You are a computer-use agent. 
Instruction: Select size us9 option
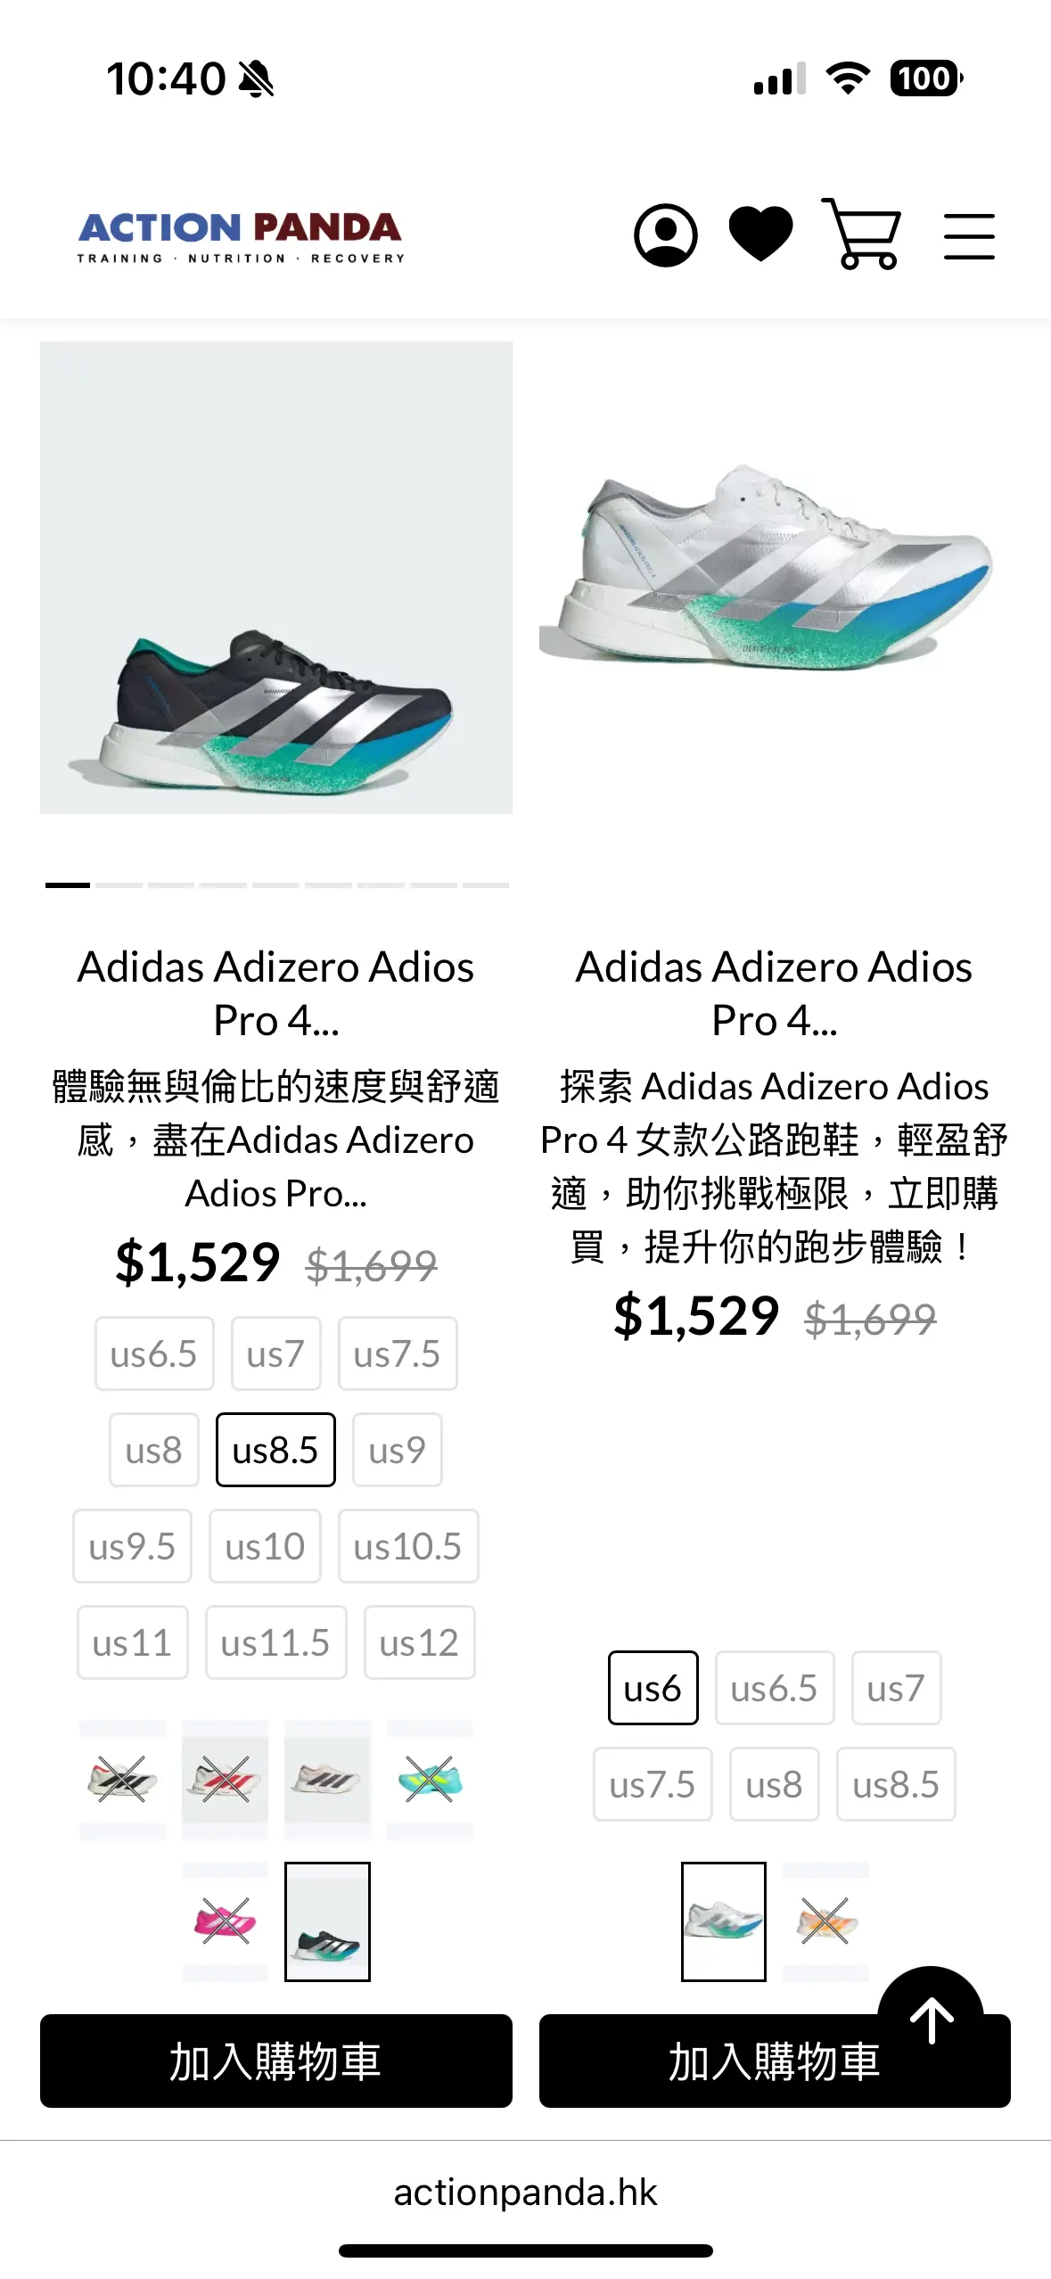397,1450
